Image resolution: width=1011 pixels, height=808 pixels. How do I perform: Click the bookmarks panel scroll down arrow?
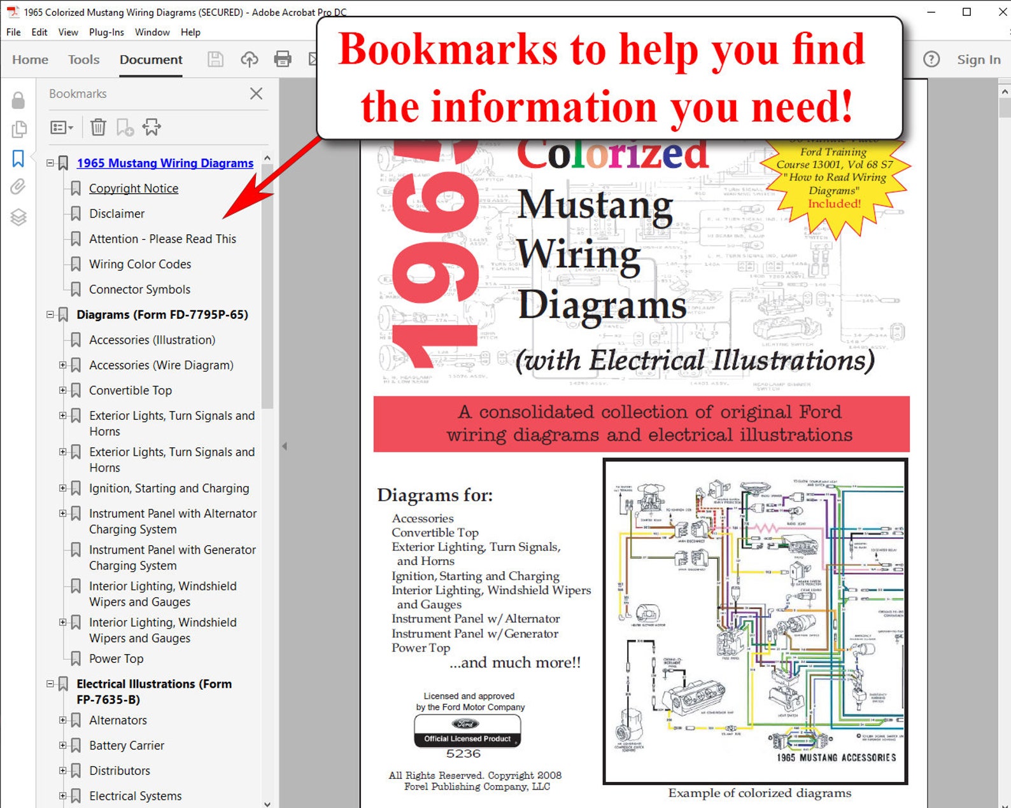267,803
